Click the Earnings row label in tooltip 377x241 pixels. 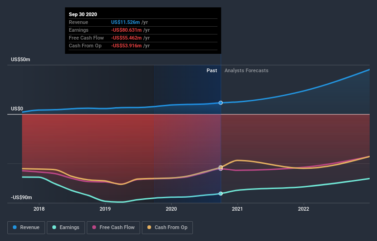[x=79, y=30]
